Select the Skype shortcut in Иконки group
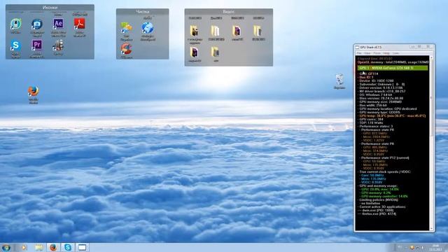The height and width of the screenshot is (252, 448). pos(15,45)
